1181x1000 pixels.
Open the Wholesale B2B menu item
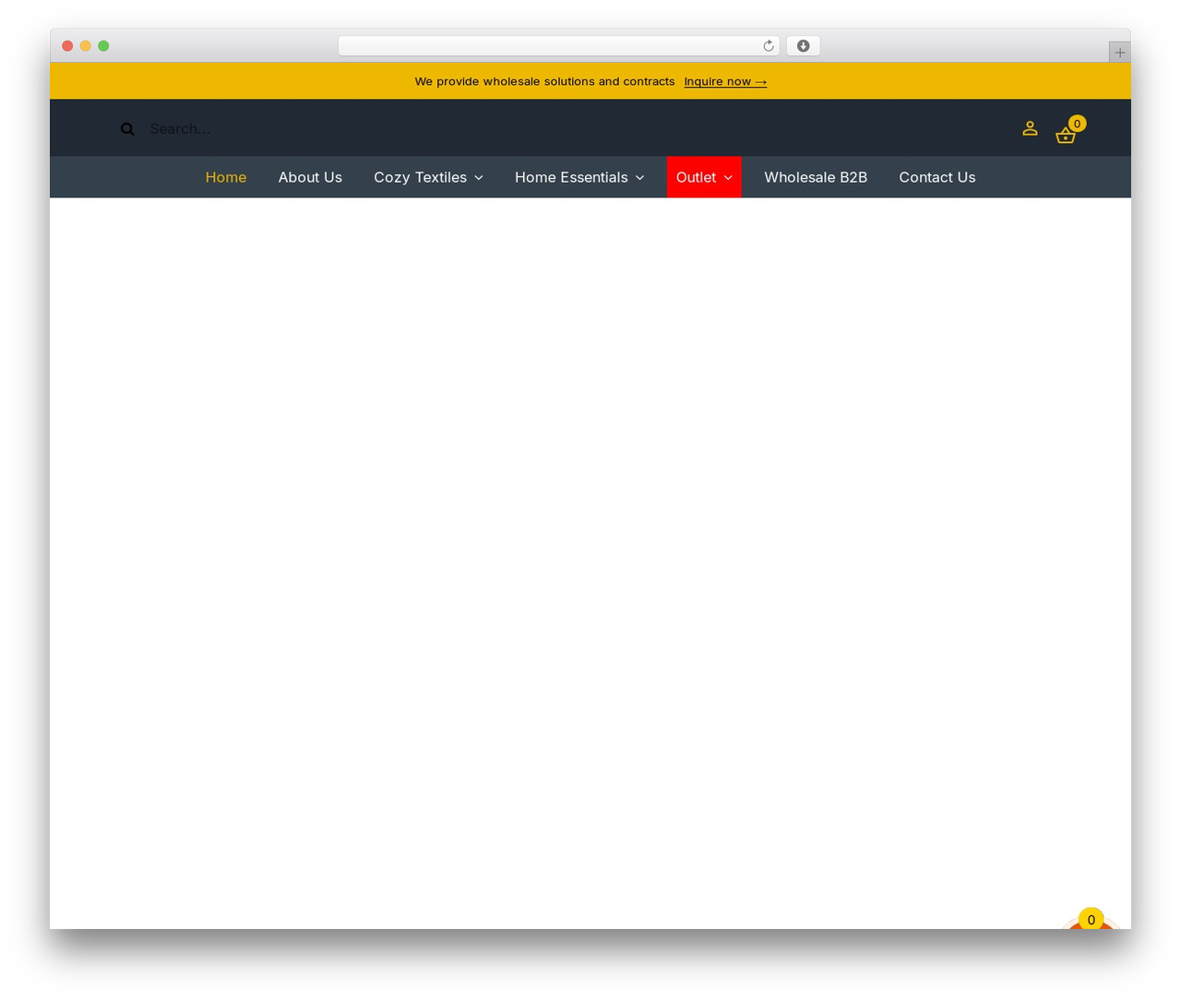tap(816, 177)
